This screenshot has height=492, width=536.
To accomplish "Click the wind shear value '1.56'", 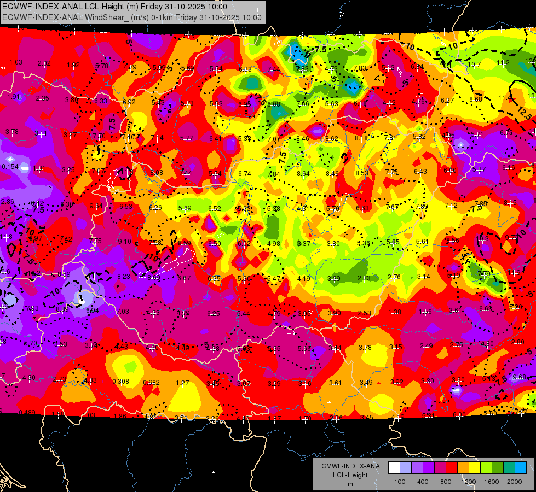I will 425,312.
